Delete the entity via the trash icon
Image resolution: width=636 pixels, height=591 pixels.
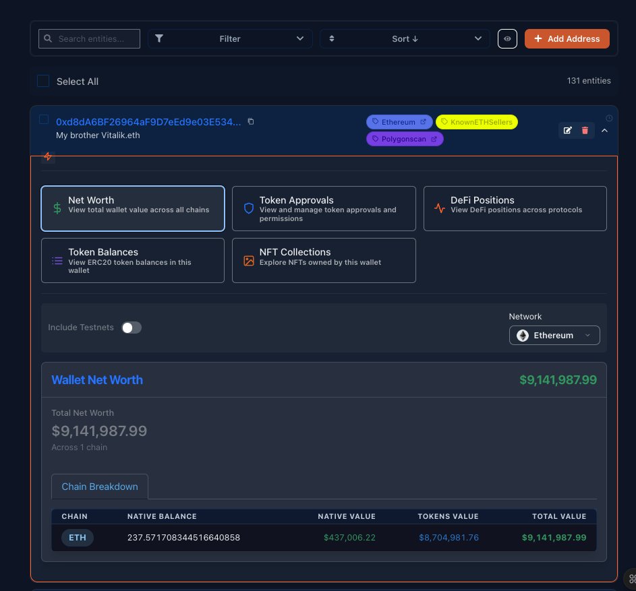point(584,130)
